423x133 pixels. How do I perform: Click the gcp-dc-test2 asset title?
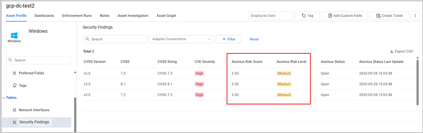click(20, 6)
